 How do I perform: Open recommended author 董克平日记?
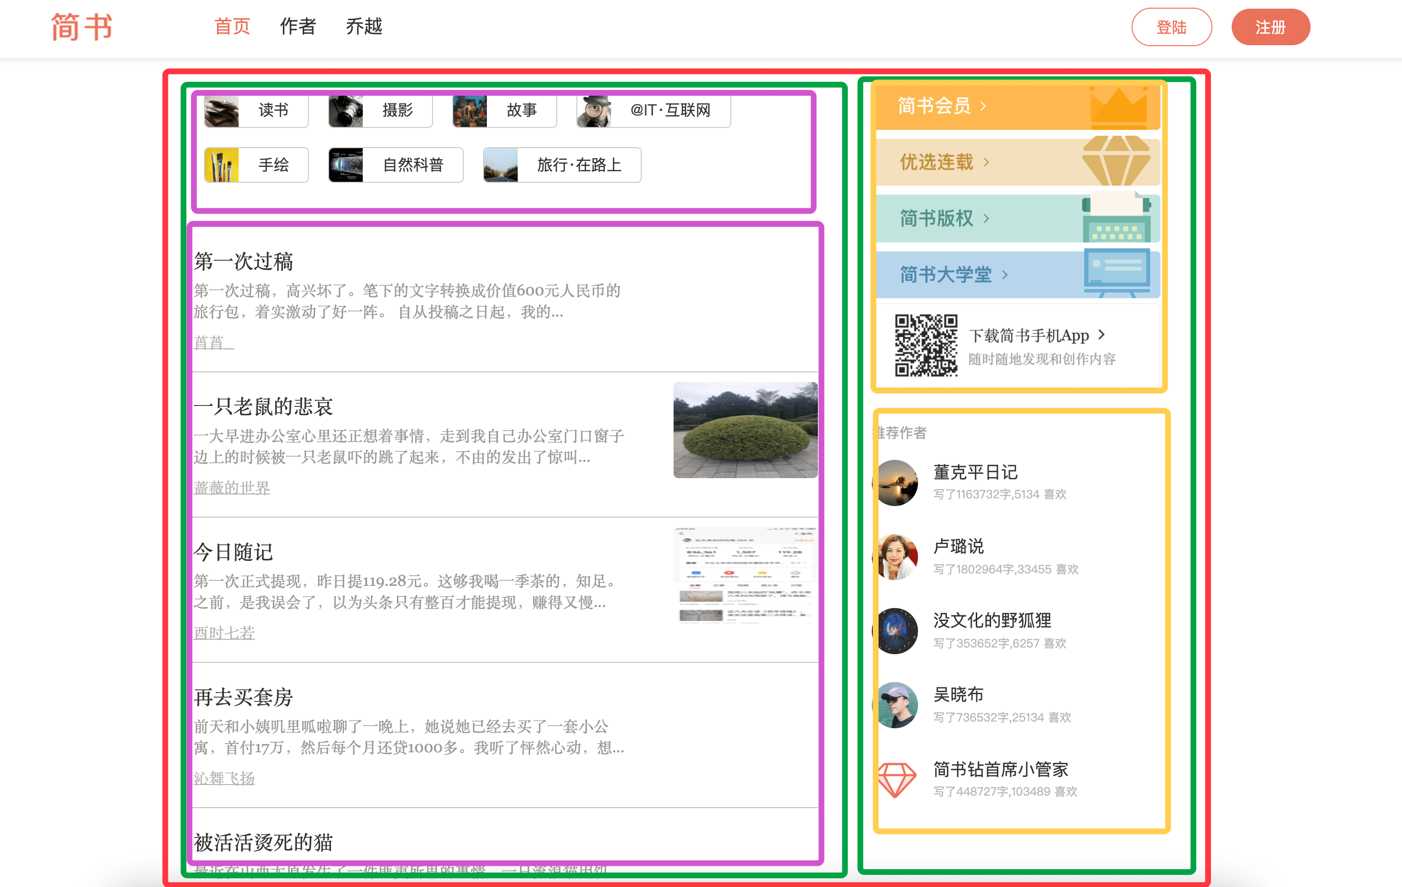pyautogui.click(x=975, y=472)
